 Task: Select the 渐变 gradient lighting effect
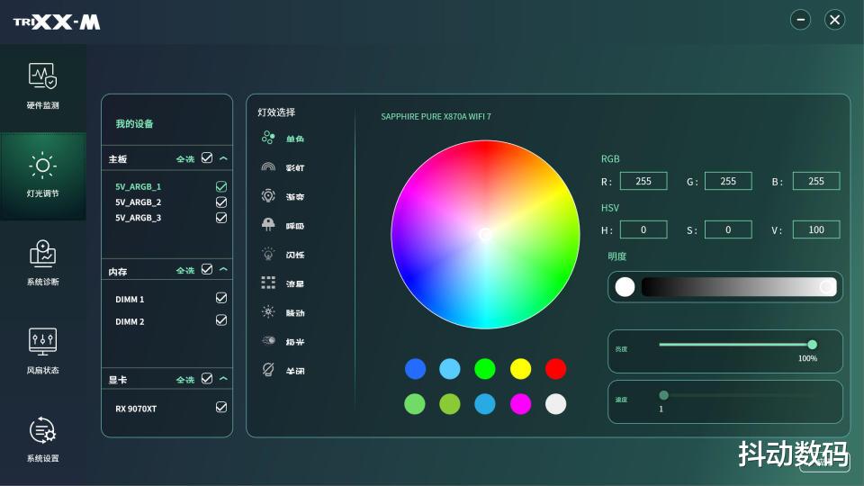coord(283,196)
